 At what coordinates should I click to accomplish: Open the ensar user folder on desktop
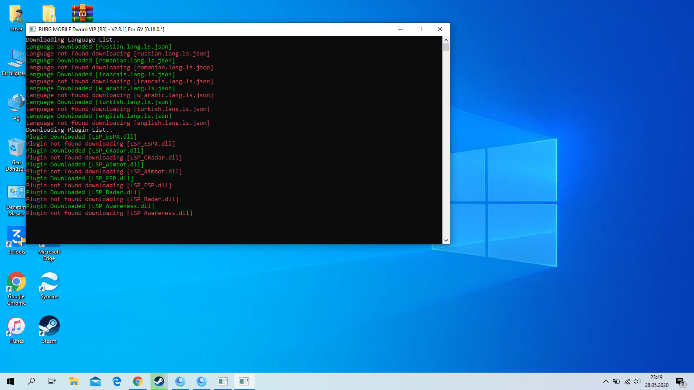pyautogui.click(x=16, y=17)
